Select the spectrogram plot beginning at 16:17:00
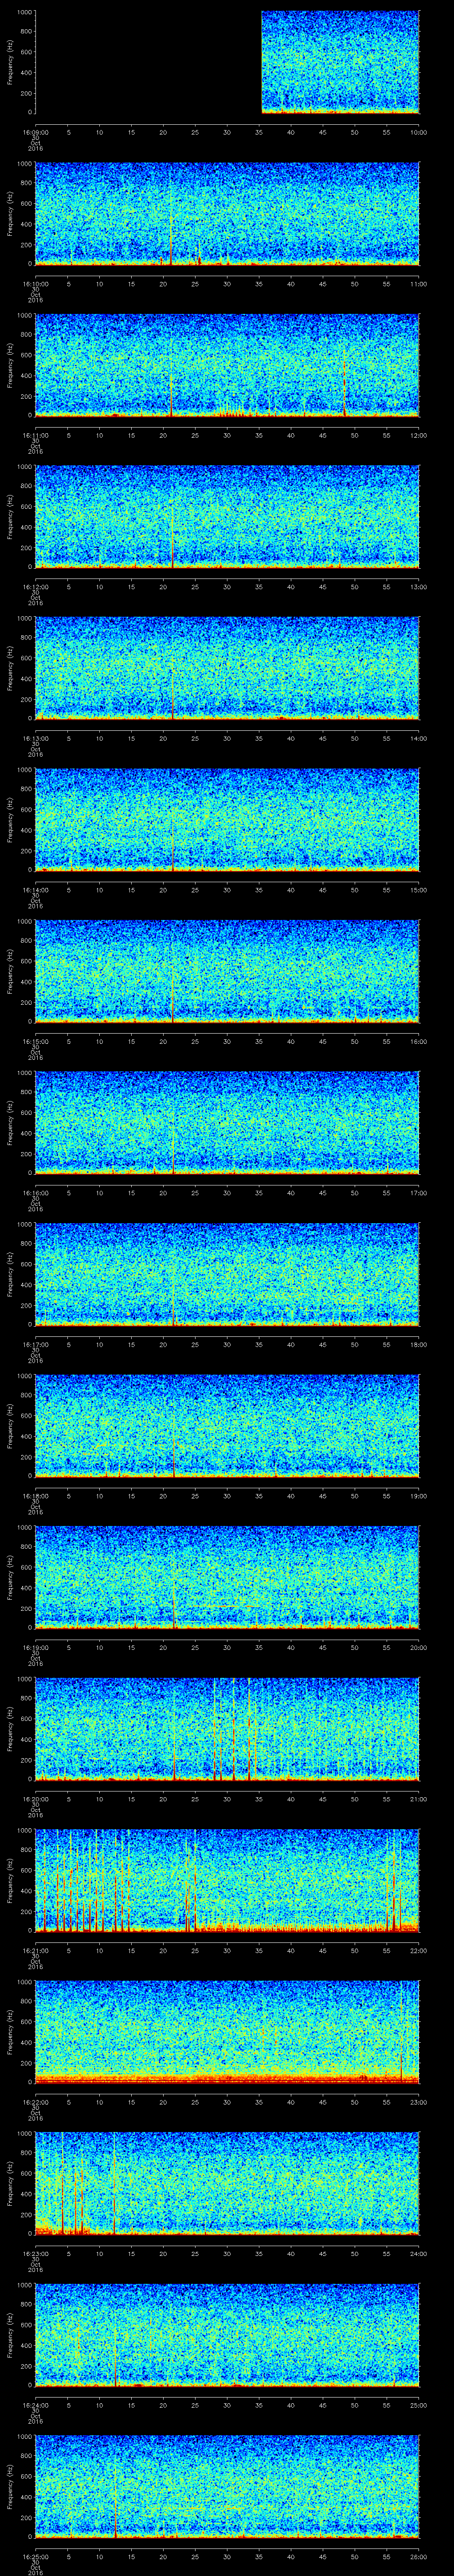 pyautogui.click(x=227, y=1274)
